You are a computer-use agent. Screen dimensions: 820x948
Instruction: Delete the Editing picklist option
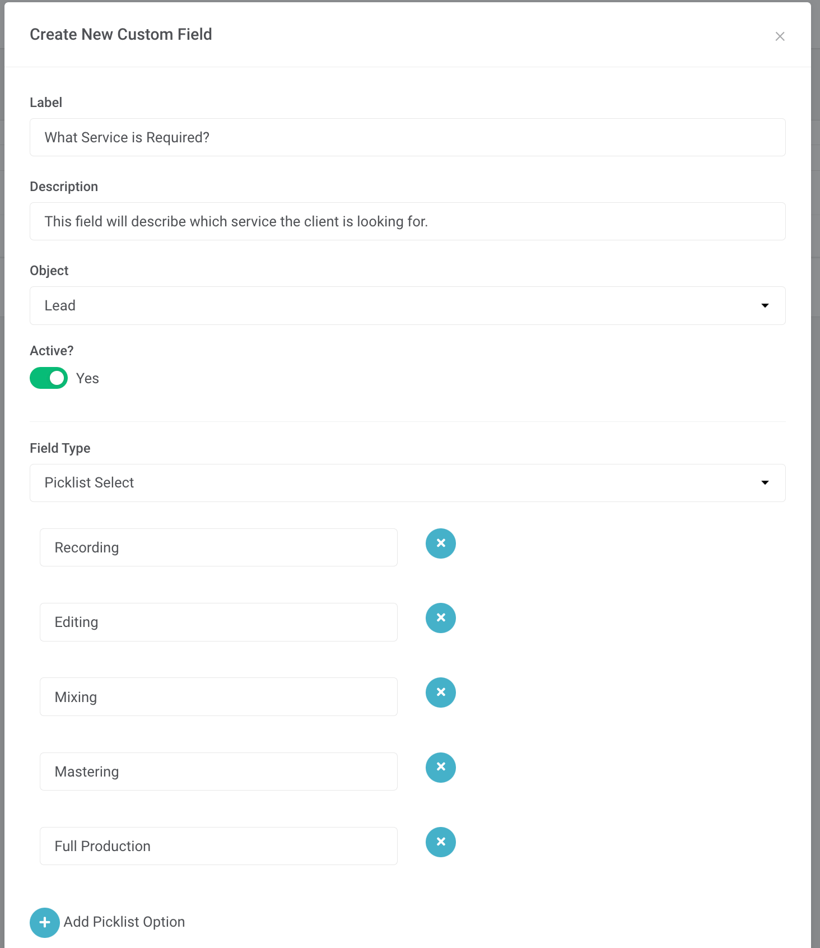441,618
